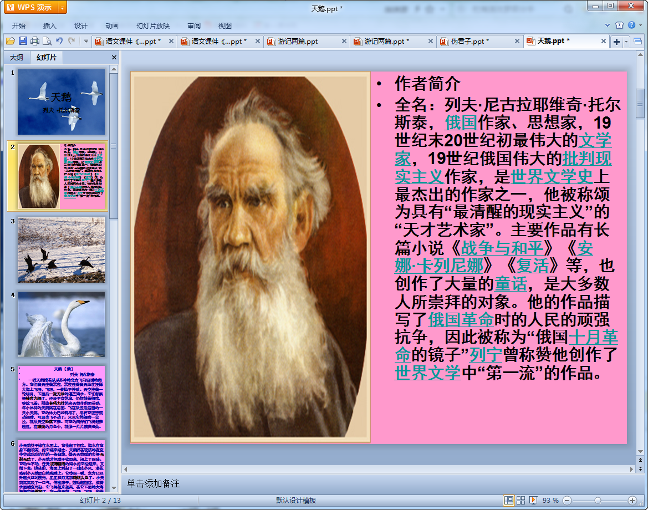Follow the 战争与和平 hyperlink
The width and height of the screenshot is (648, 510).
502,248
